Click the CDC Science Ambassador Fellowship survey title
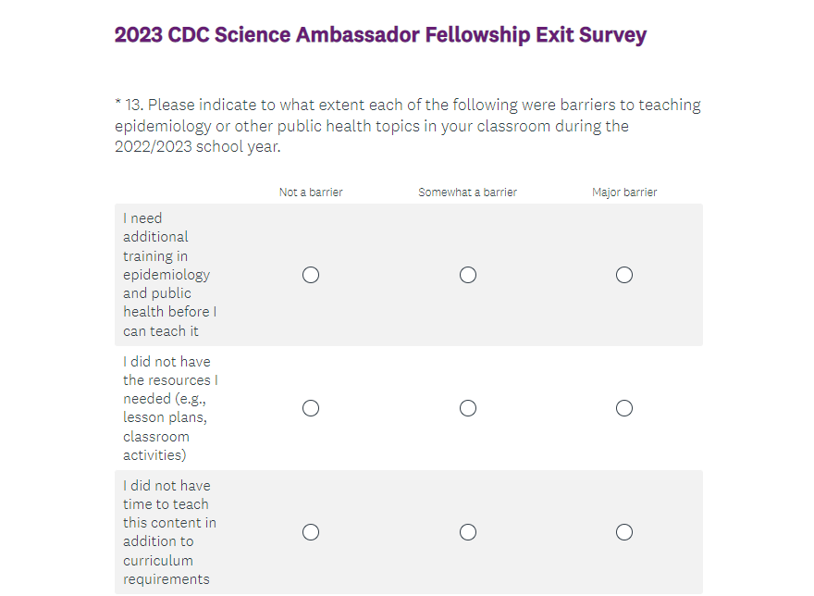 (x=380, y=35)
